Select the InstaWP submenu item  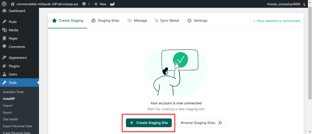(9, 99)
